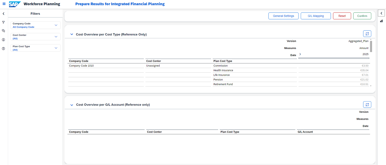Open the G/L Mapping button
Screen dimensions: 386x165
316,16
